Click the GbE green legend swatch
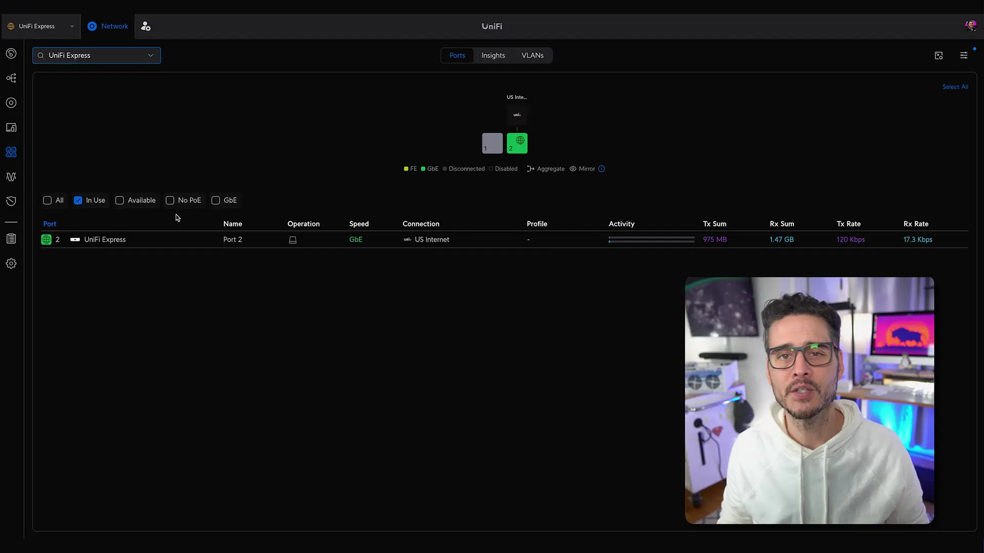984x553 pixels. [423, 169]
